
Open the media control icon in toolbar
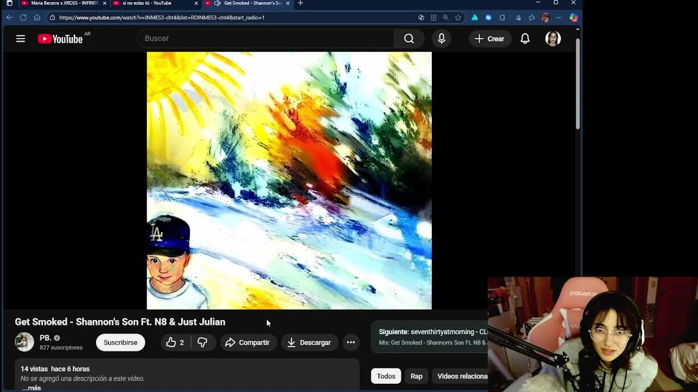pyautogui.click(x=518, y=17)
